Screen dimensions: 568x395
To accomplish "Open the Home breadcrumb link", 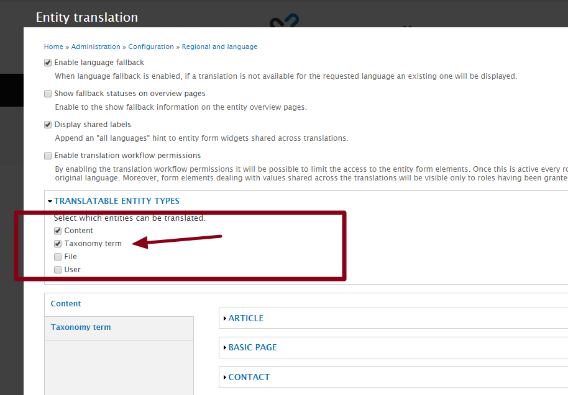I will (53, 47).
